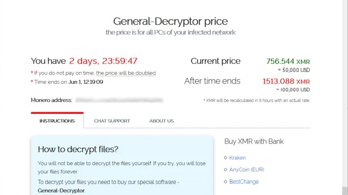Select the red 1513.088 XMR price

tap(286, 81)
